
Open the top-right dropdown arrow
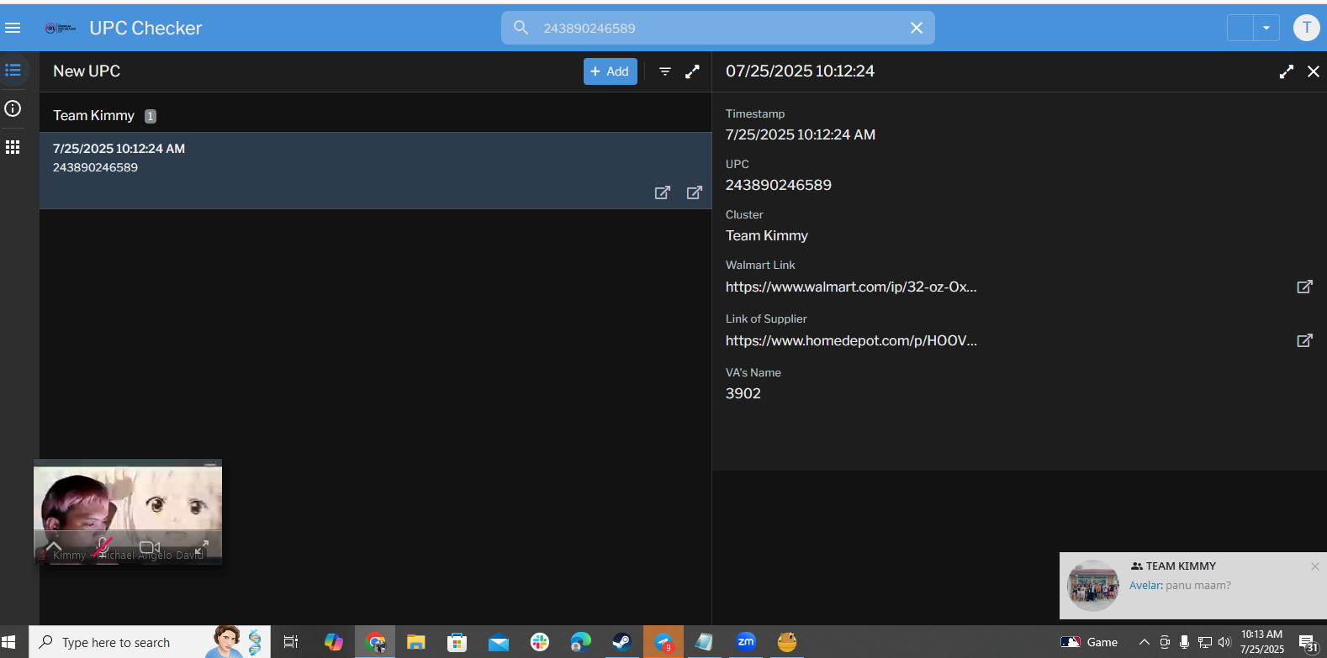1266,28
